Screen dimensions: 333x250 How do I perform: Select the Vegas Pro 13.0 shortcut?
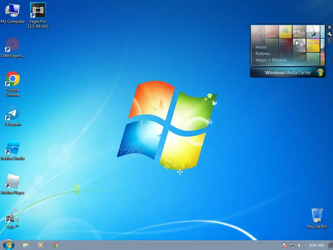point(38,16)
